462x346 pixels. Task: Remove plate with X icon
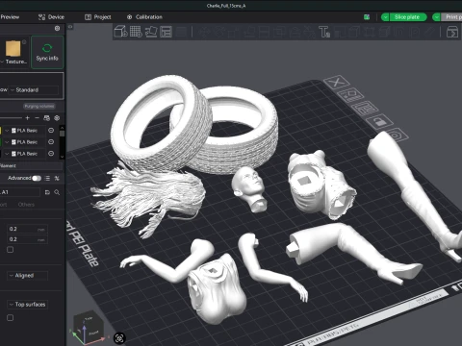(337, 83)
